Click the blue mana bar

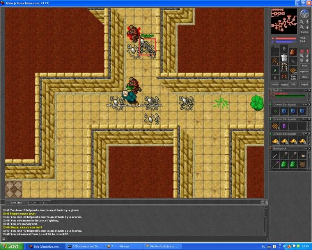click(286, 41)
